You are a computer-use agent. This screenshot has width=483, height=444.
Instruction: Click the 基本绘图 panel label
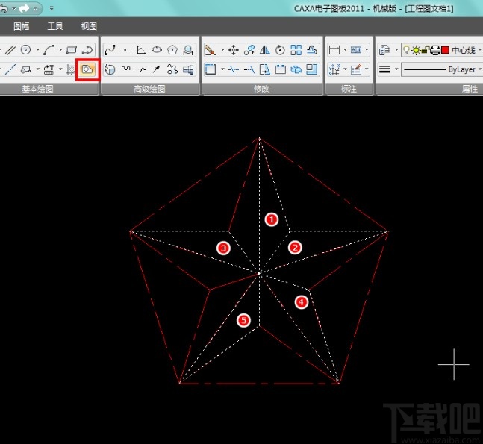[37, 89]
